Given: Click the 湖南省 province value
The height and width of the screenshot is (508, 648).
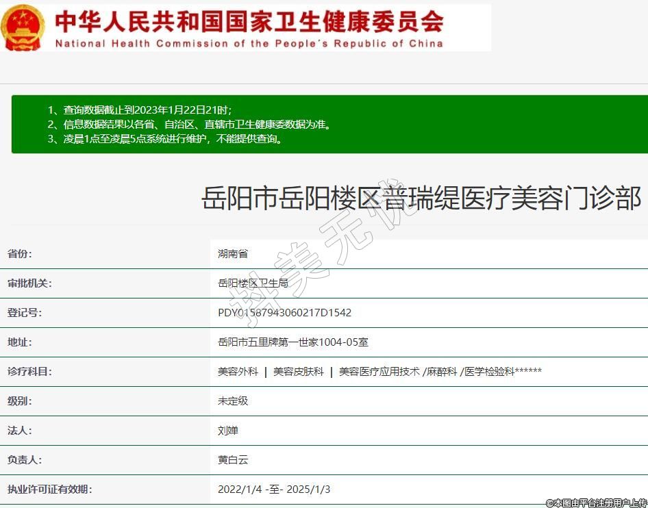Looking at the screenshot, I should [233, 254].
